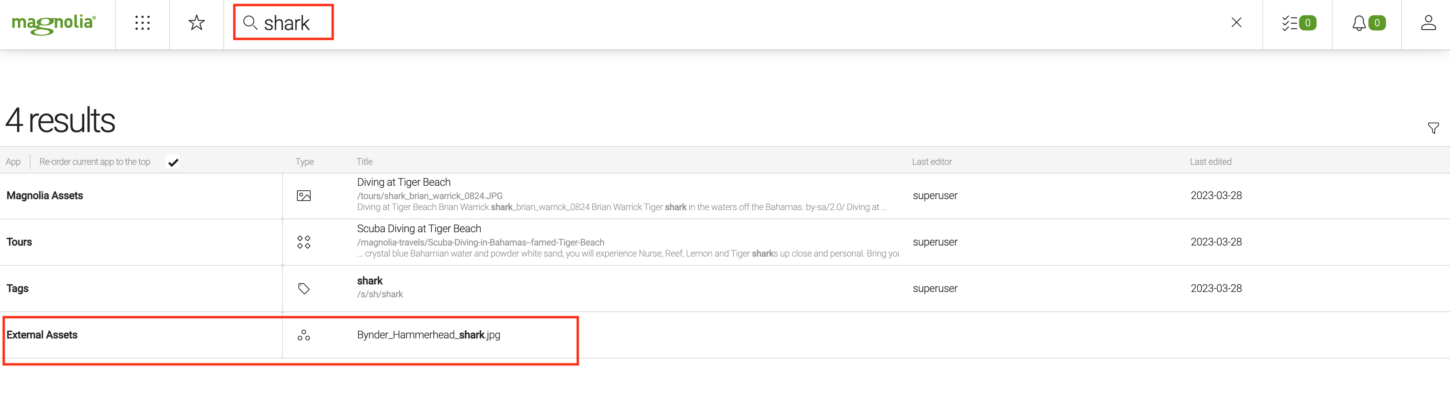
Task: Open the tasks list icon
Action: point(1290,23)
